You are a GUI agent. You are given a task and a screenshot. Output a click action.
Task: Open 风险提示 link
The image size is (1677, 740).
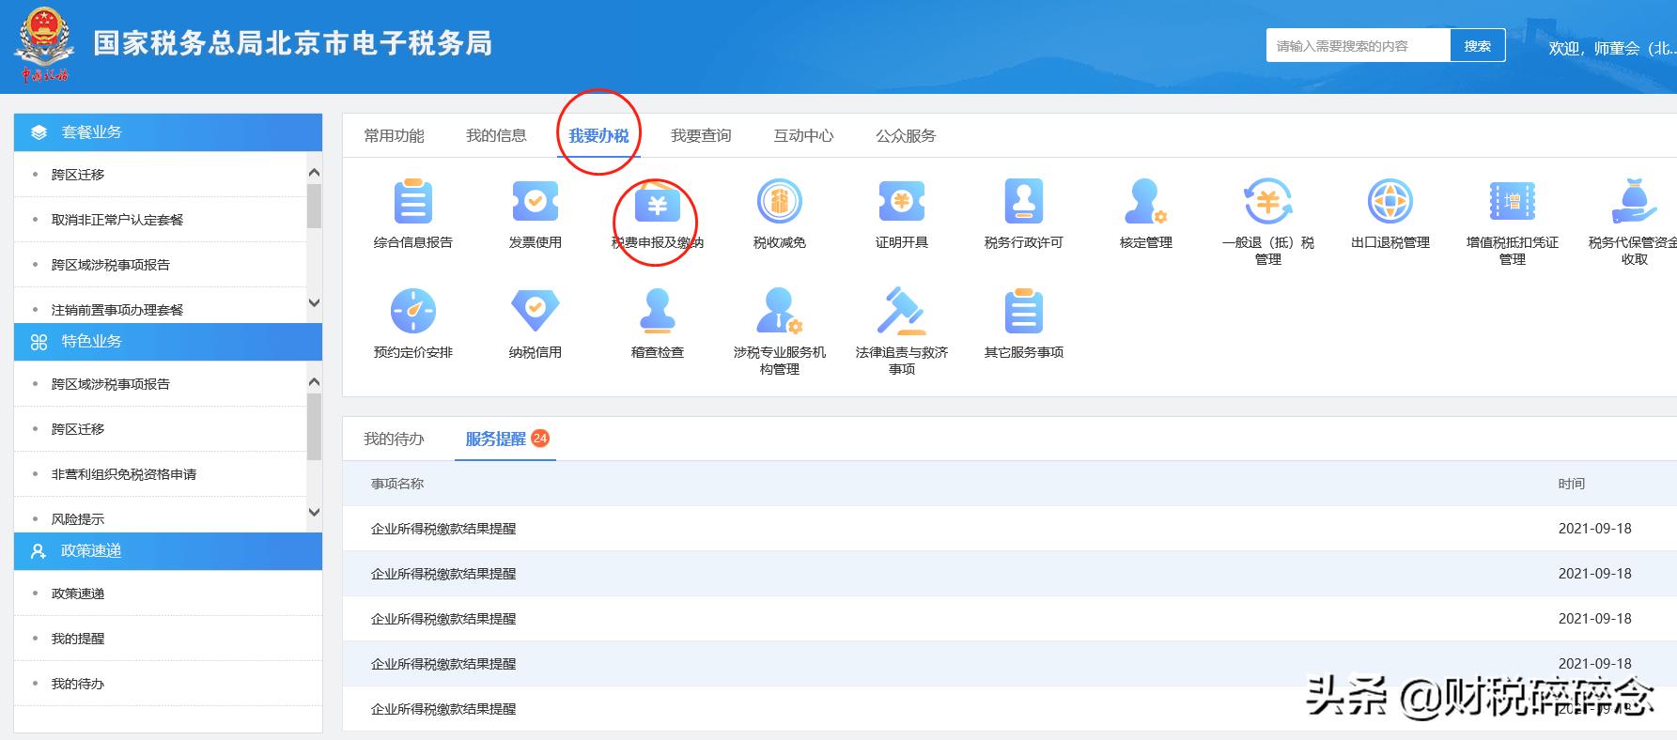[x=78, y=519]
